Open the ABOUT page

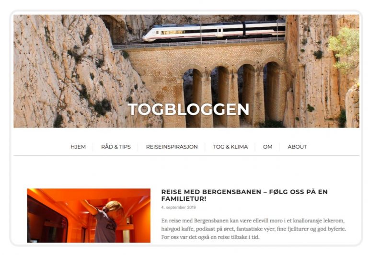tap(298, 147)
